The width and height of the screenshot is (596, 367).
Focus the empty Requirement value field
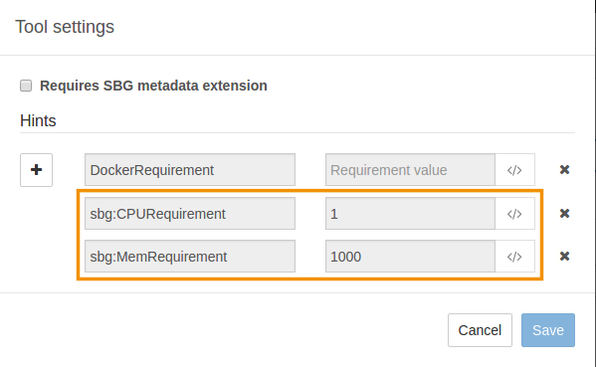[x=410, y=170]
